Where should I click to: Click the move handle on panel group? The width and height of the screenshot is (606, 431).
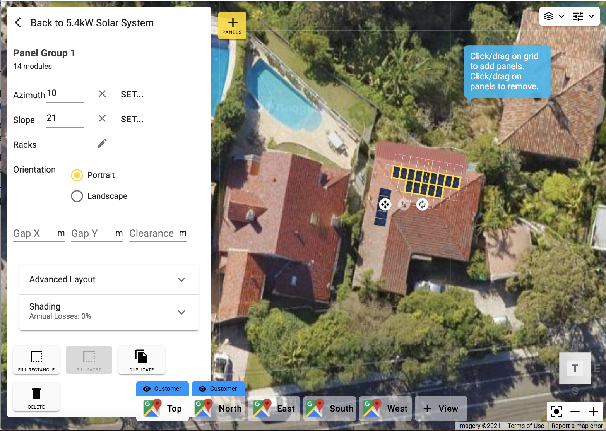[x=385, y=204]
